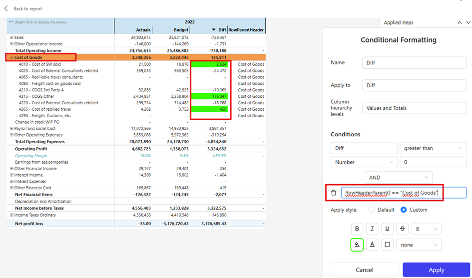The image size is (472, 278).
Task: Delete the RowHeaderParent condition with trash icon
Action: (x=334, y=193)
